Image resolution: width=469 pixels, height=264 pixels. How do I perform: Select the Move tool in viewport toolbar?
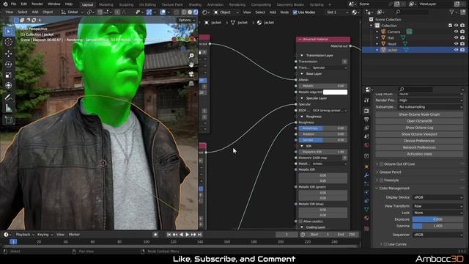8,54
